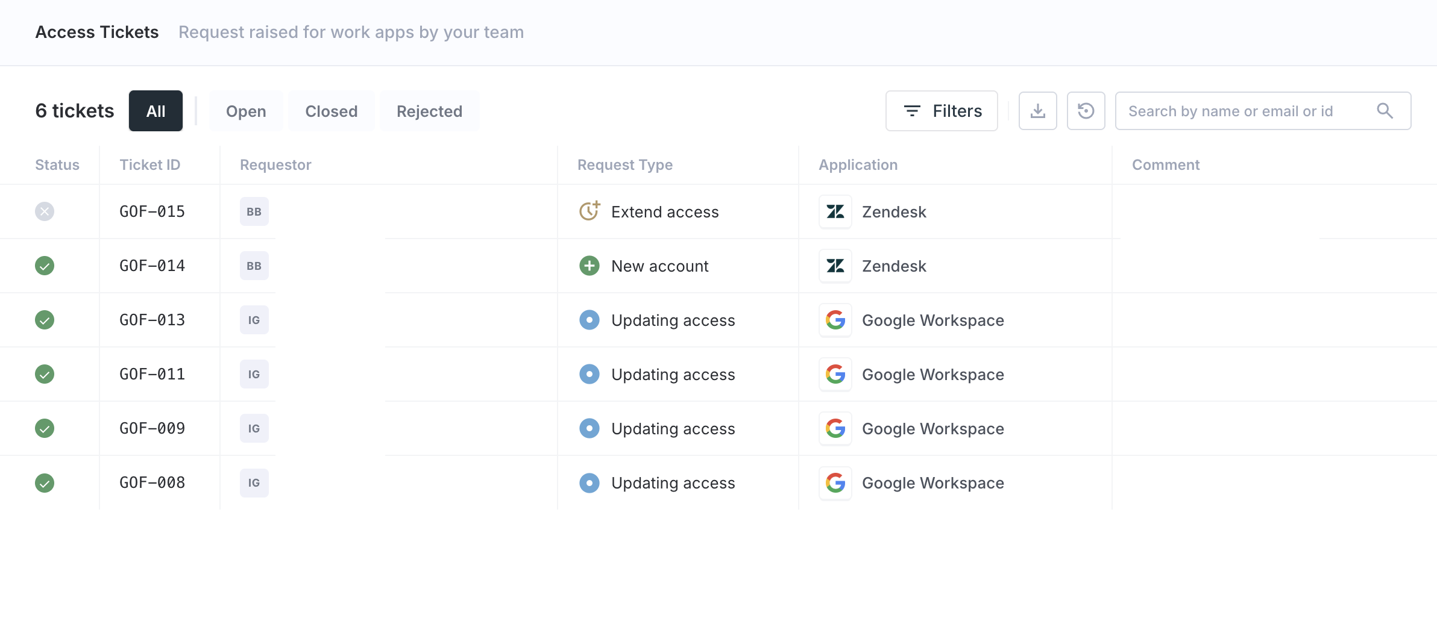This screenshot has height=624, width=1437.
Task: Click the New account plus icon
Action: [589, 266]
